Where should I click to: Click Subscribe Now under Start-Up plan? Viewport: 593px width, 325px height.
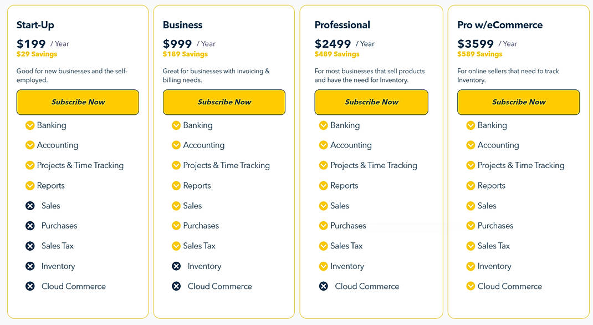coord(78,102)
